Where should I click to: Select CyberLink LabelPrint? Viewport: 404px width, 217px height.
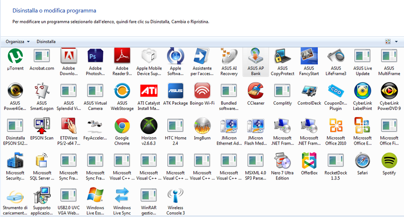pos(362,97)
